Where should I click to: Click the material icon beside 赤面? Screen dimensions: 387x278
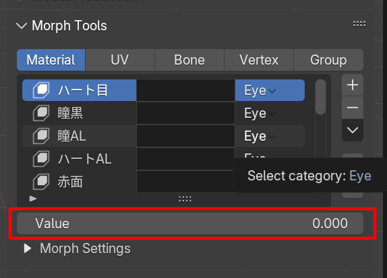(x=41, y=182)
